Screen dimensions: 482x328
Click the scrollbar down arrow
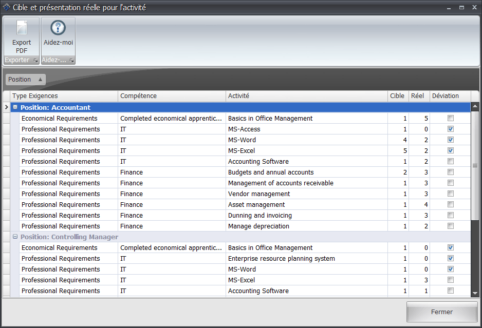pyautogui.click(x=475, y=293)
